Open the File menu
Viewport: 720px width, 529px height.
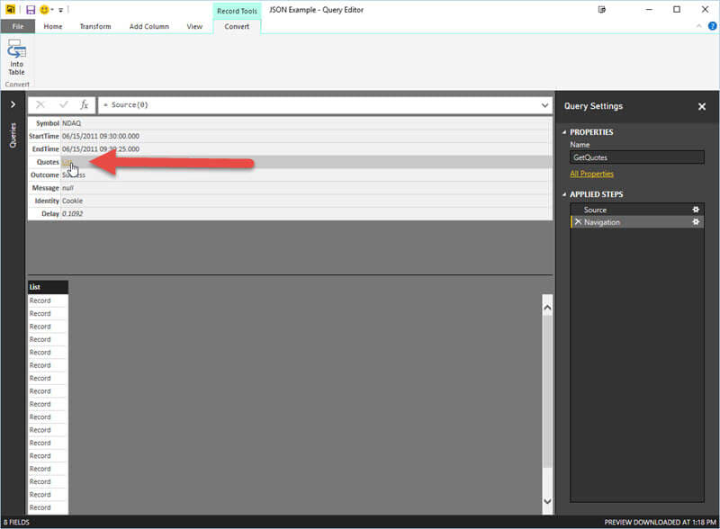pyautogui.click(x=17, y=26)
